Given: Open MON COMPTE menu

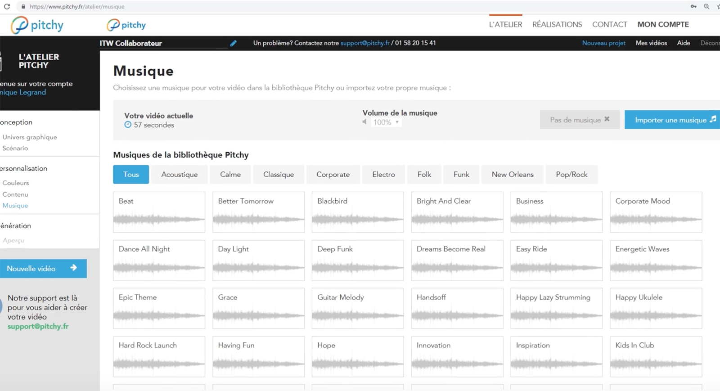Looking at the screenshot, I should 663,24.
